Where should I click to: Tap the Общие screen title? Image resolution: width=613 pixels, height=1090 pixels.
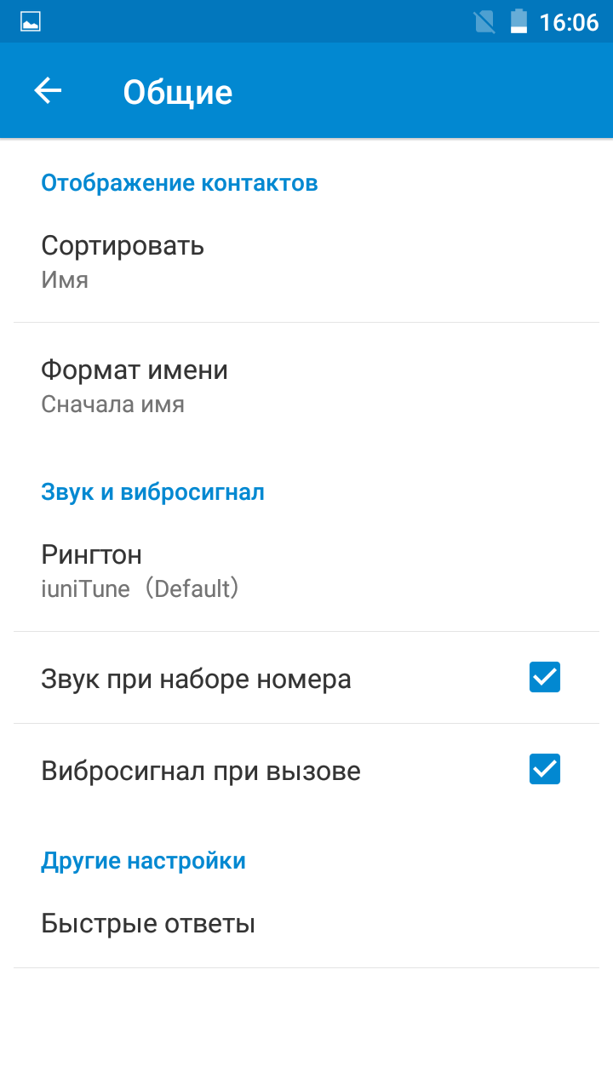[x=178, y=92]
